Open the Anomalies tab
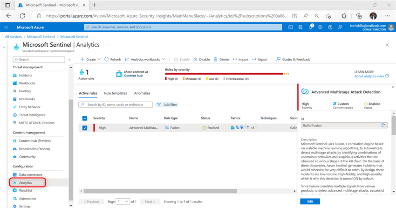The width and height of the screenshot is (396, 208). pyautogui.click(x=142, y=93)
